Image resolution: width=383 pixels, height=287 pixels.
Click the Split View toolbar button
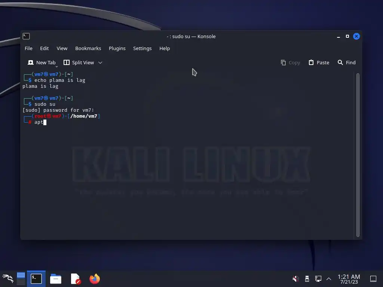point(79,62)
